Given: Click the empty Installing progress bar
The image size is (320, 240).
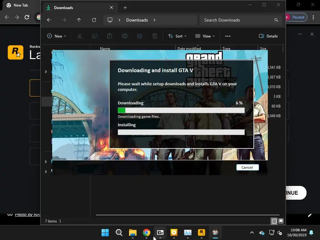Looking at the screenshot, I should (181, 132).
